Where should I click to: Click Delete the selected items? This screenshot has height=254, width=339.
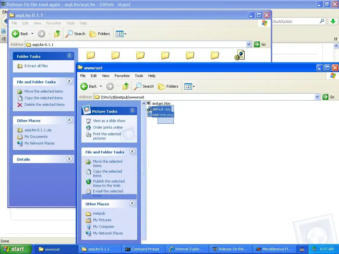coord(44,105)
